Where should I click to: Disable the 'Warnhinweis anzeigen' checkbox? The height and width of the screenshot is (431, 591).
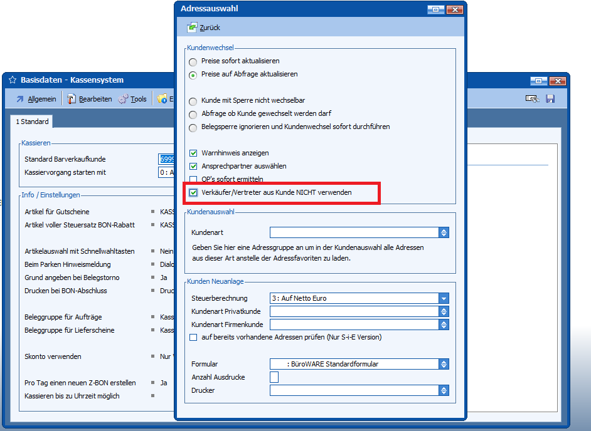click(x=193, y=153)
